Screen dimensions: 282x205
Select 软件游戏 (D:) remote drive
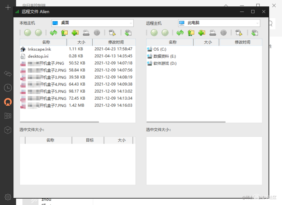coord(165,63)
